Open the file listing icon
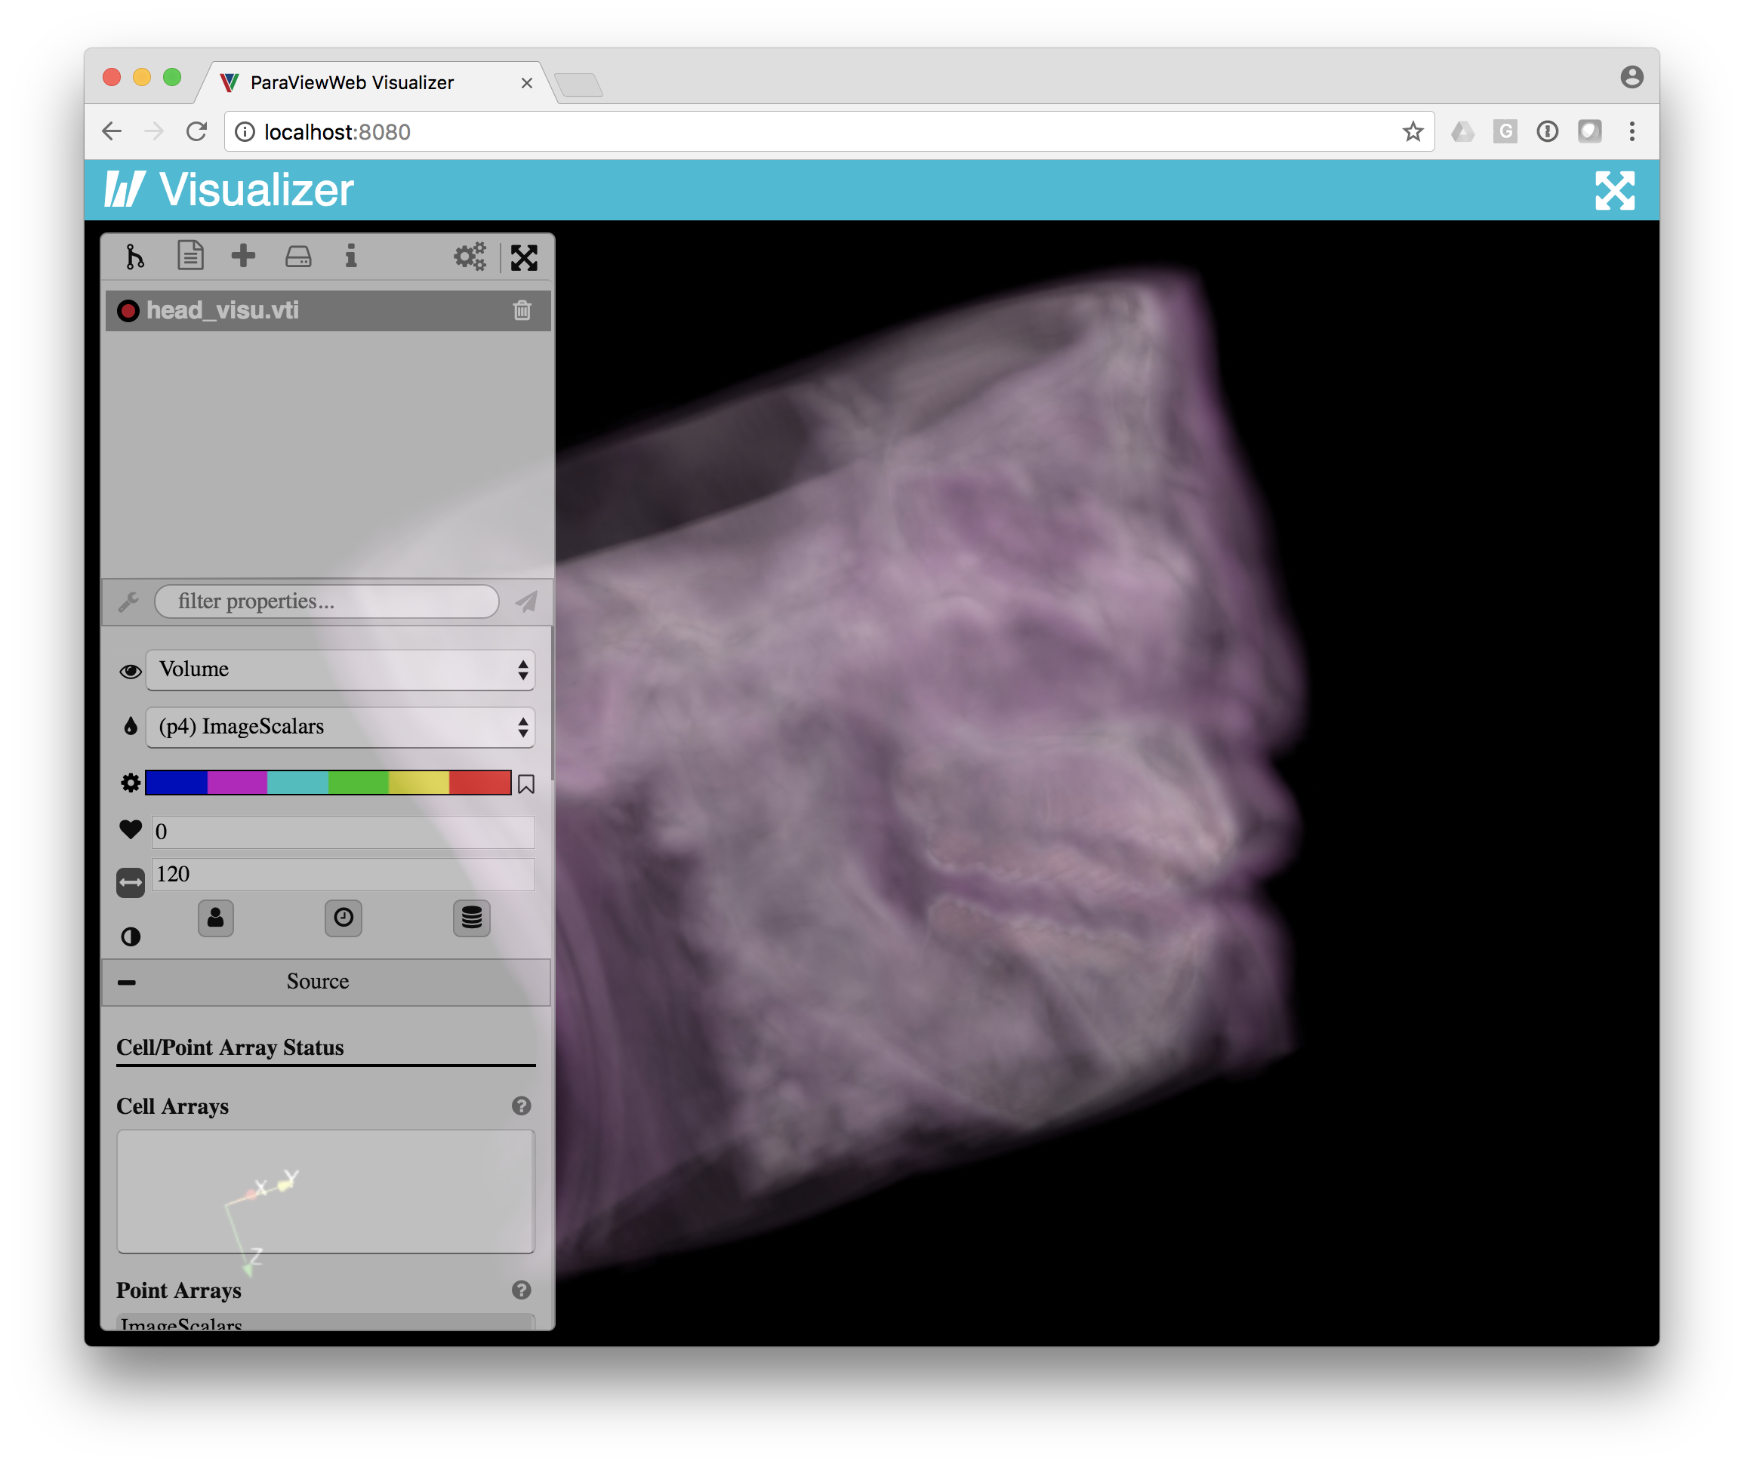This screenshot has height=1467, width=1744. 189,256
